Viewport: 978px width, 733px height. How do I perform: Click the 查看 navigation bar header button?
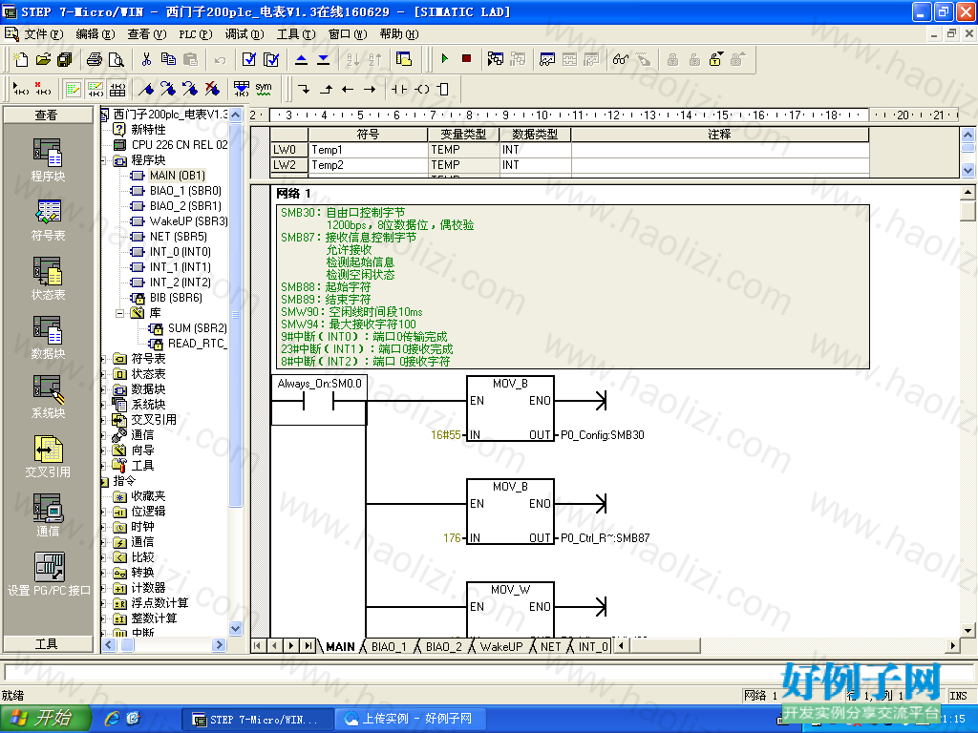48,115
